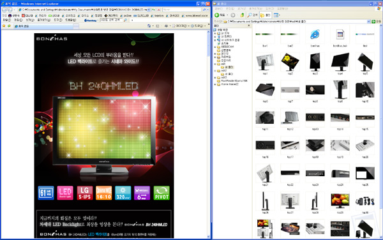Expand the IE address bar history dropdown
Viewport: 383px width, 240px height.
coord(149,10)
